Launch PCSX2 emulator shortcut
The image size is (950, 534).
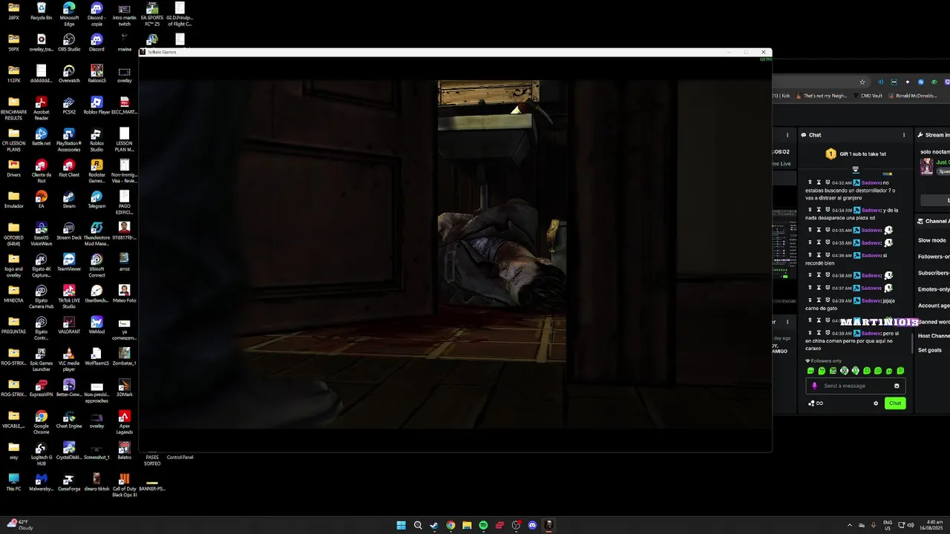[69, 105]
